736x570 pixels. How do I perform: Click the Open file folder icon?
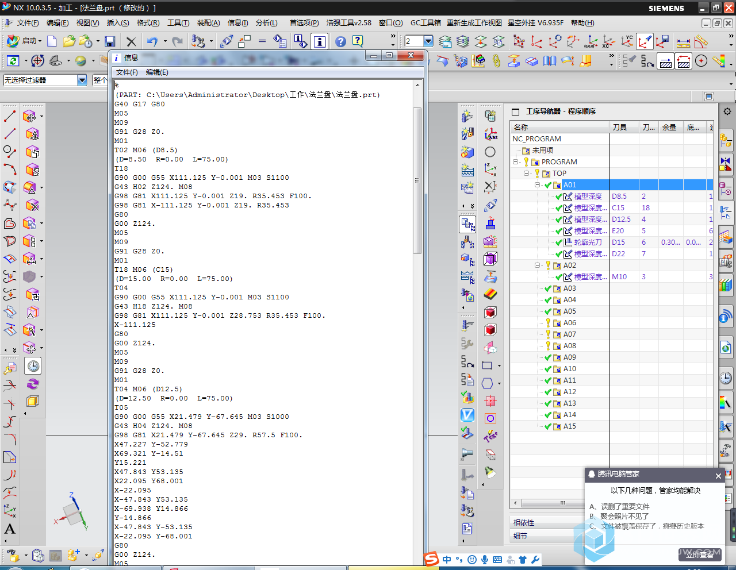tap(69, 41)
